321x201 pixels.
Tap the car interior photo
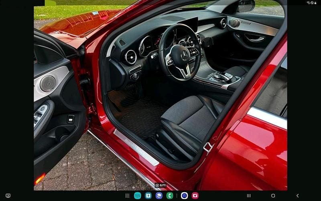(160, 95)
